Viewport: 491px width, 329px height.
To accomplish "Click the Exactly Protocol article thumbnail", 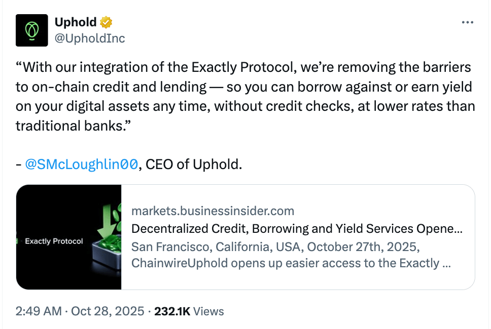I will click(69, 237).
